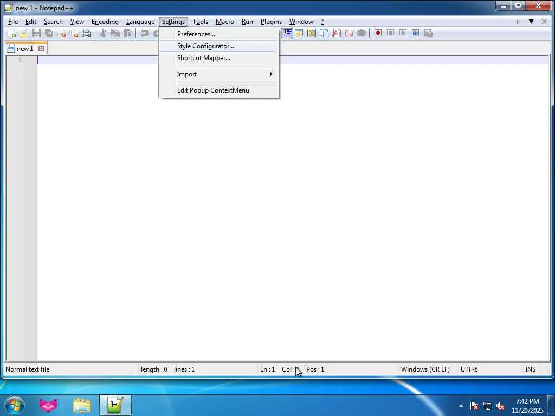Click inside the editor text area
The width and height of the screenshot is (555, 416).
click(x=293, y=209)
